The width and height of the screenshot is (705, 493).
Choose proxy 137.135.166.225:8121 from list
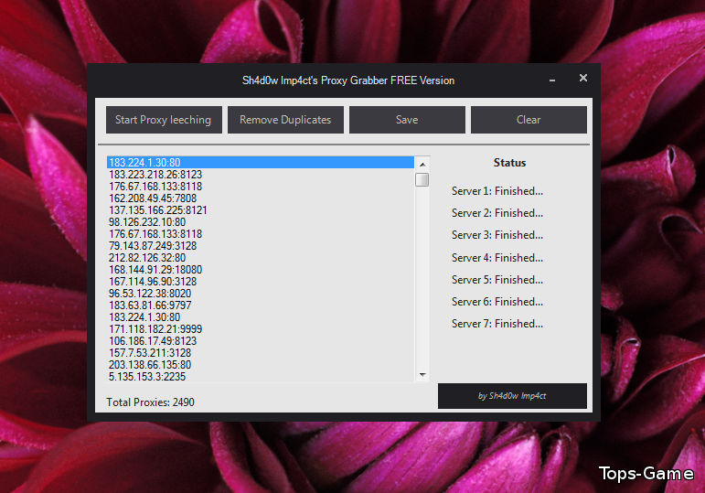point(158,210)
